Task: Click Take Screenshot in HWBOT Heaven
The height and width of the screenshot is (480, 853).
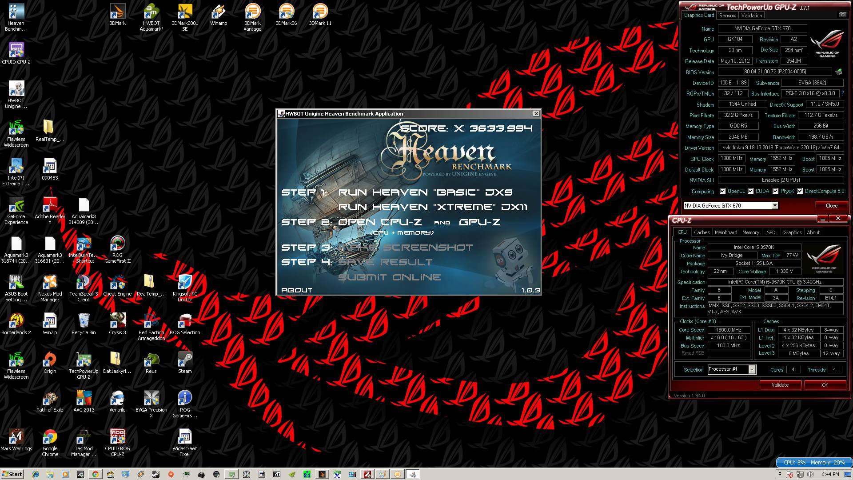Action: [405, 248]
